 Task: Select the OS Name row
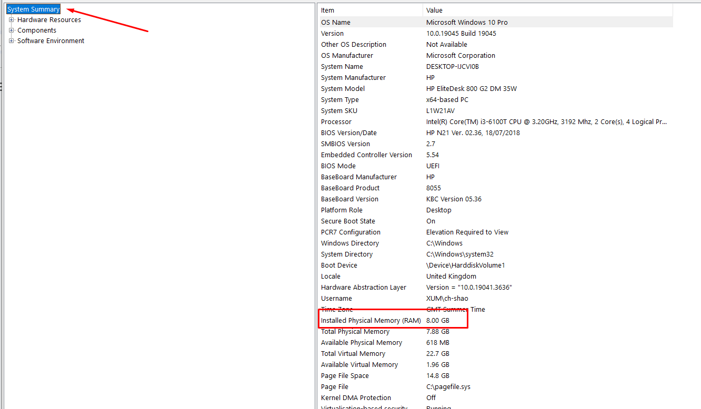pos(336,23)
